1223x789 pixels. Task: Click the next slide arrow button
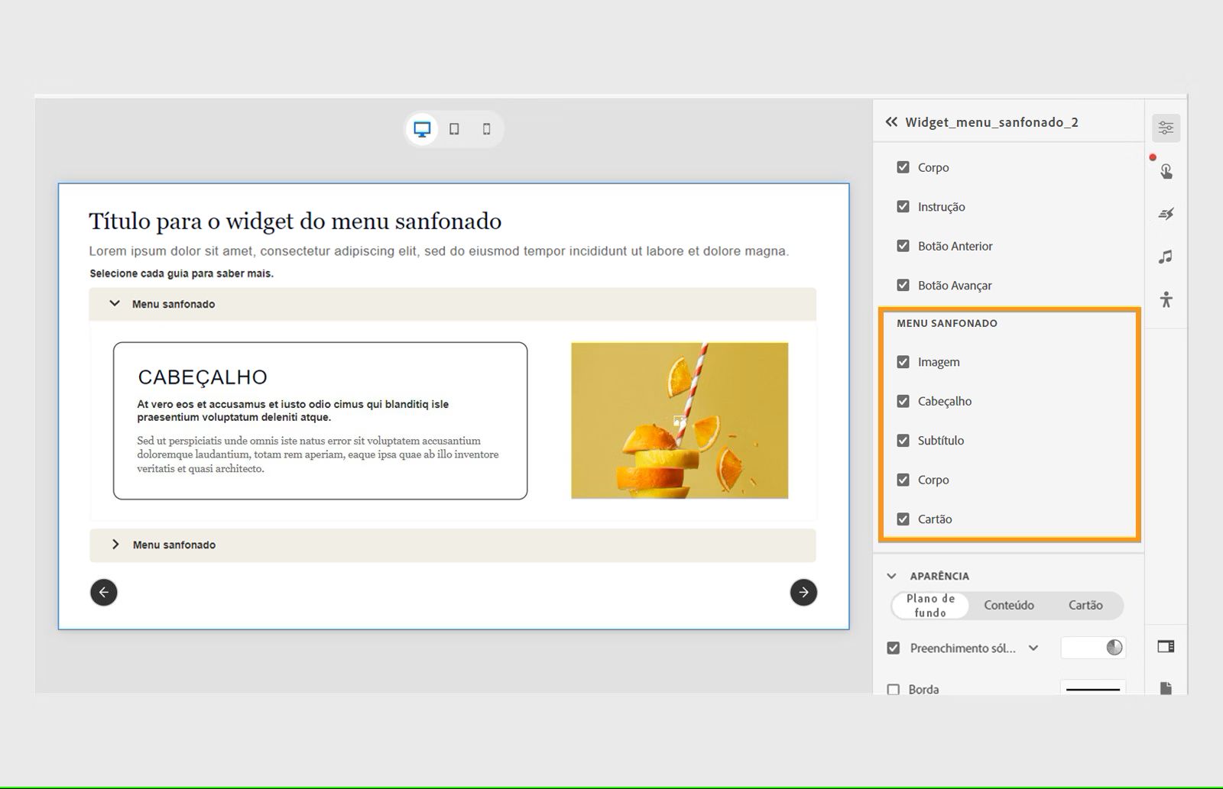pyautogui.click(x=803, y=592)
